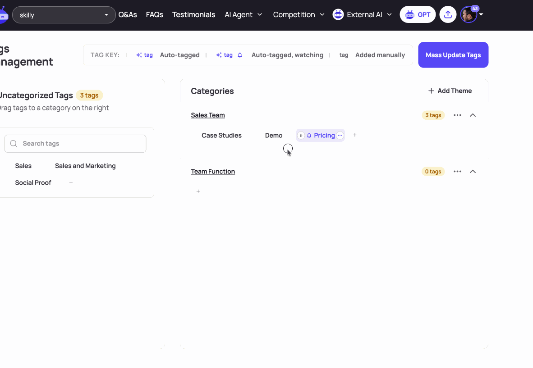This screenshot has height=368, width=533.
Task: Navigate to Testimonials
Action: pyautogui.click(x=193, y=14)
